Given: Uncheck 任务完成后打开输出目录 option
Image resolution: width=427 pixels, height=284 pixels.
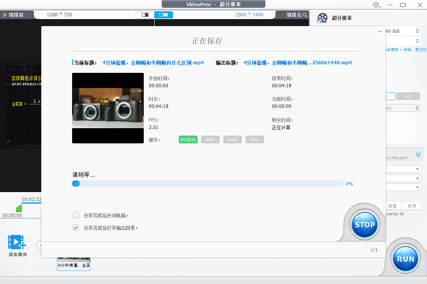Looking at the screenshot, I should pyautogui.click(x=76, y=228).
